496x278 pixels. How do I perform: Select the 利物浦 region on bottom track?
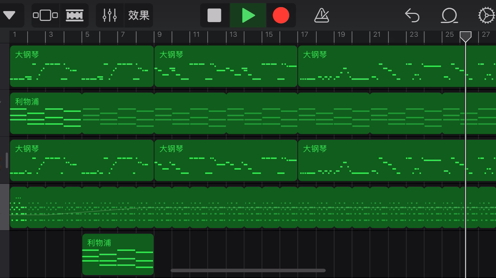(118, 254)
